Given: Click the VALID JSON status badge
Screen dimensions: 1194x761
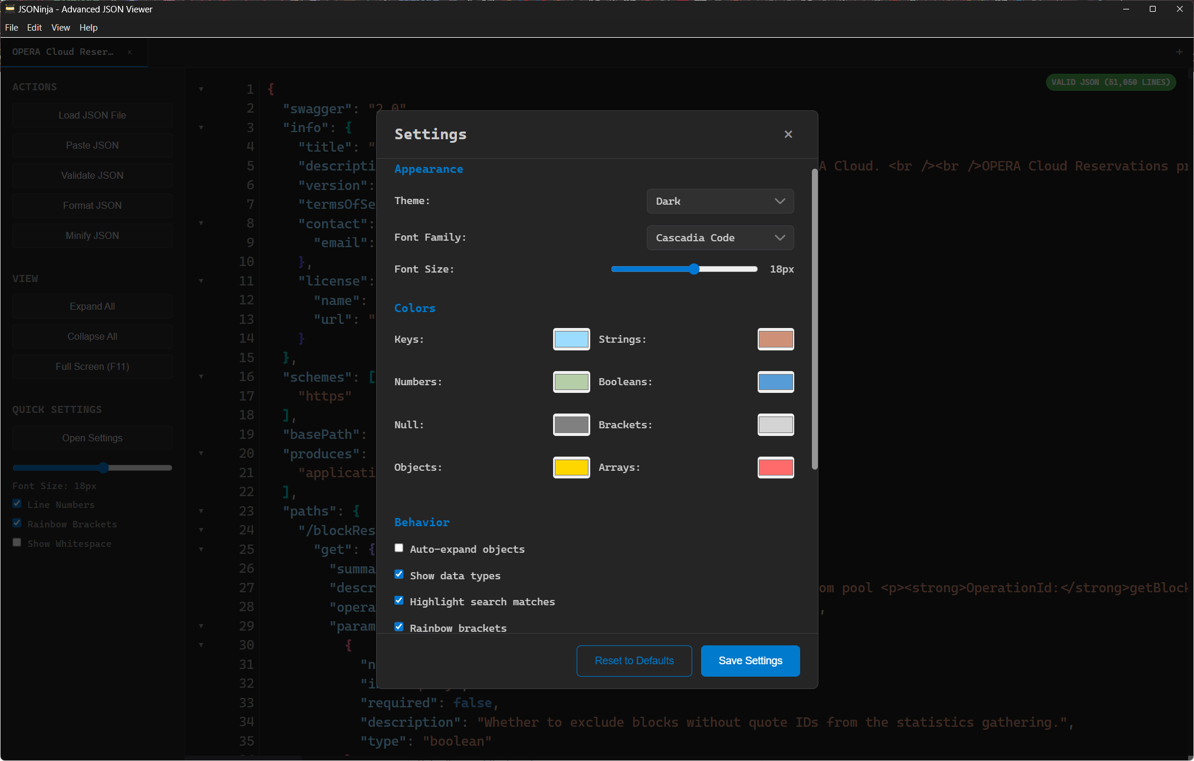Looking at the screenshot, I should [x=1111, y=82].
